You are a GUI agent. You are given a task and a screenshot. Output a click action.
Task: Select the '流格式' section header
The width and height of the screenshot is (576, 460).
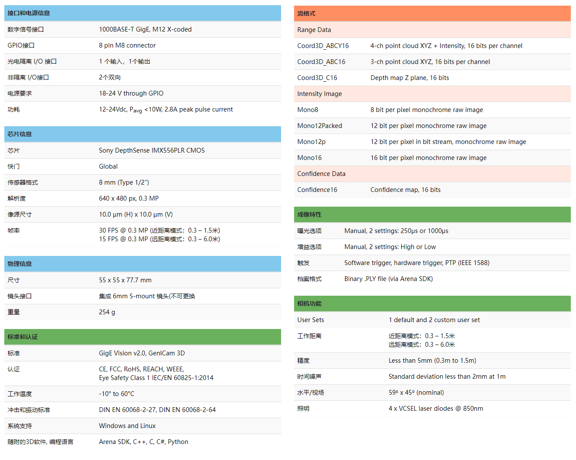[x=432, y=13]
